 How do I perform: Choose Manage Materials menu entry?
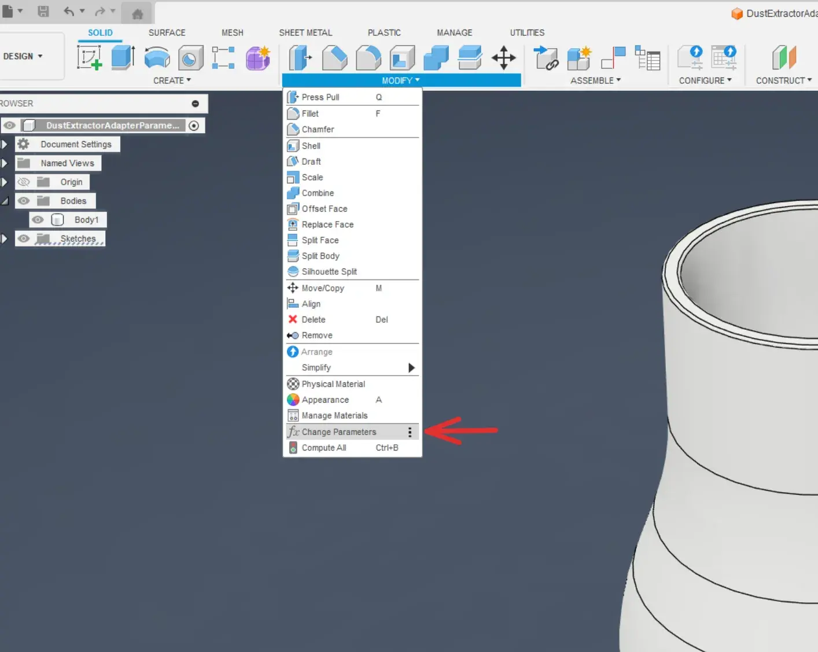pyautogui.click(x=352, y=415)
